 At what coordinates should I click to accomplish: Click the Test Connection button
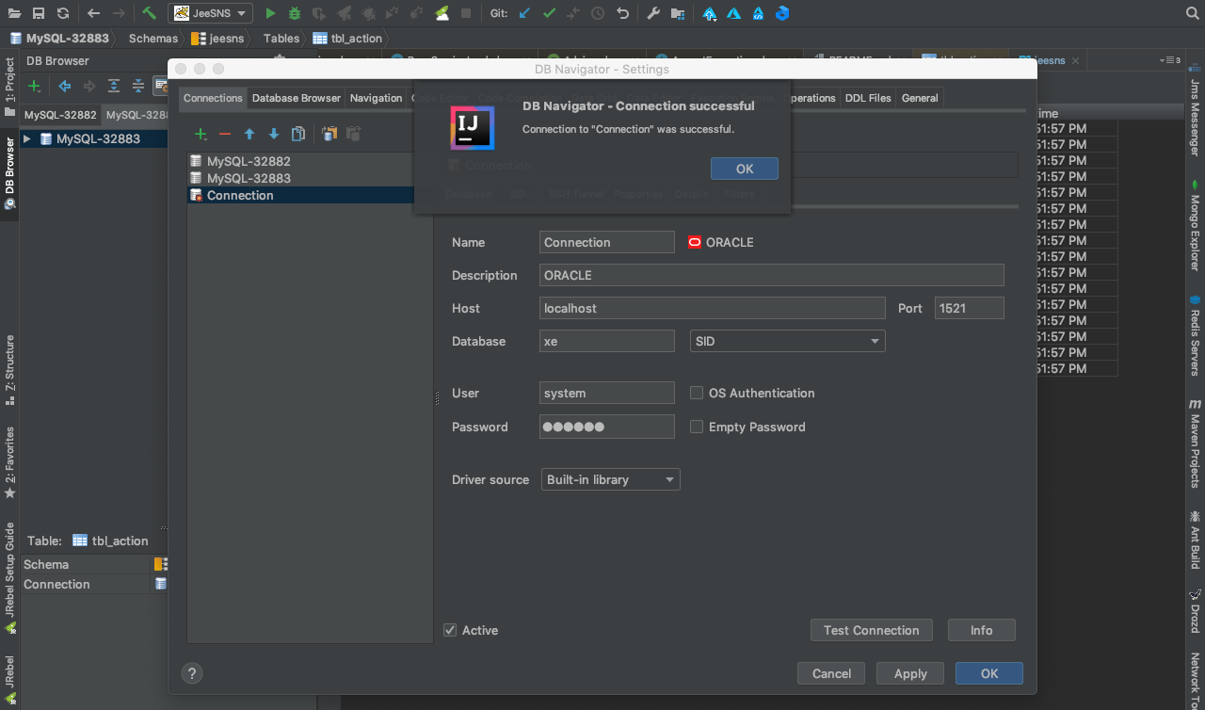tap(871, 630)
